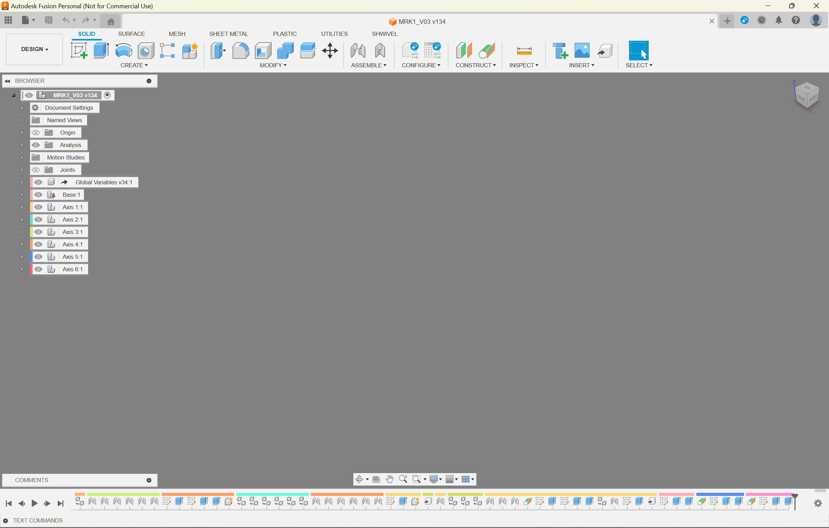Select the Extrude tool
This screenshot has height=528, width=829.
pyautogui.click(x=101, y=50)
